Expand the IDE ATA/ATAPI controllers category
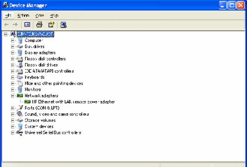Viewport: 247px width, 167px height. [x=13, y=71]
